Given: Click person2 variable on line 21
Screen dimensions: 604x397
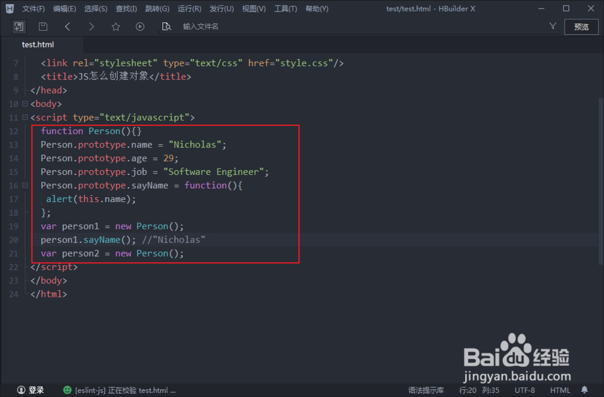Looking at the screenshot, I should coord(80,253).
